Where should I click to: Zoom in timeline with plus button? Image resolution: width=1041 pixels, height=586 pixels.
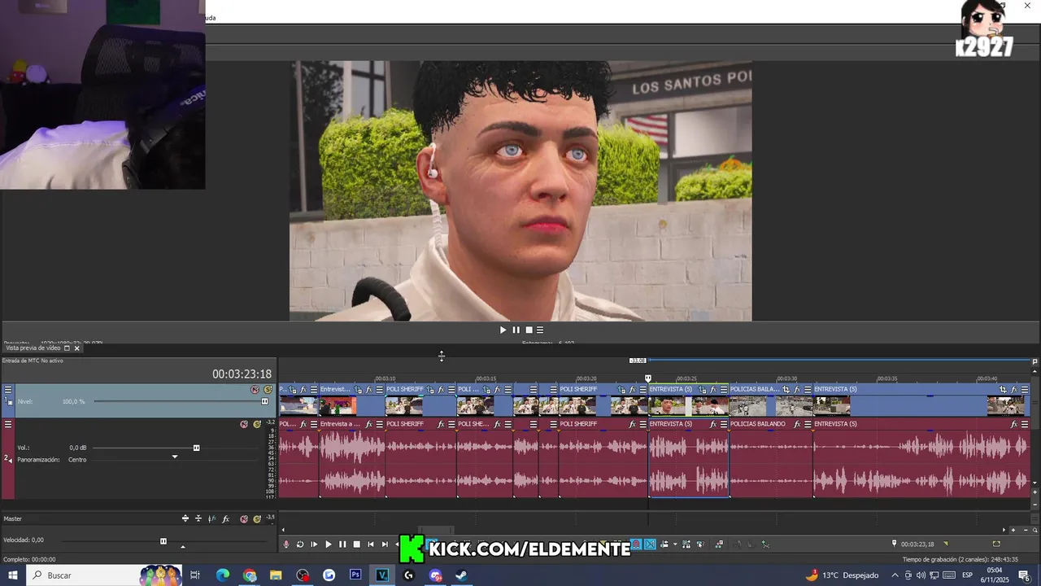pos(1013,530)
